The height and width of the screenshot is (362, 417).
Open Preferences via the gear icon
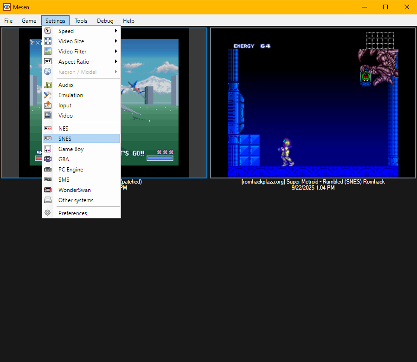pos(48,212)
